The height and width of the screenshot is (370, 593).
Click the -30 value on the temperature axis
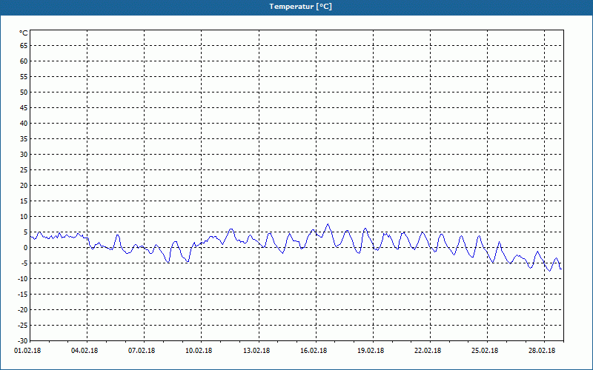click(x=23, y=340)
